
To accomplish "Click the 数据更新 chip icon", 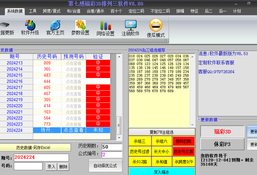I will [6, 28].
